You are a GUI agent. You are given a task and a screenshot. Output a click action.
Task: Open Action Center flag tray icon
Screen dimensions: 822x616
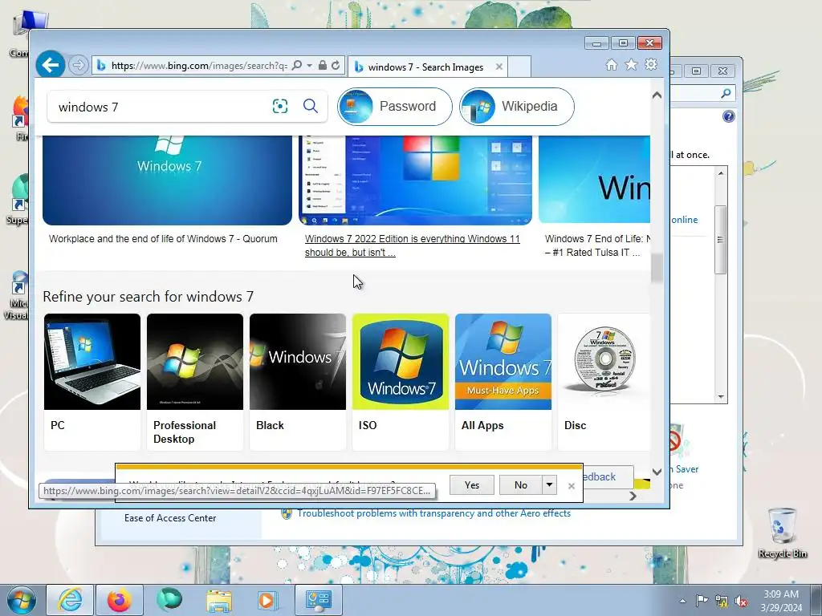tap(702, 601)
